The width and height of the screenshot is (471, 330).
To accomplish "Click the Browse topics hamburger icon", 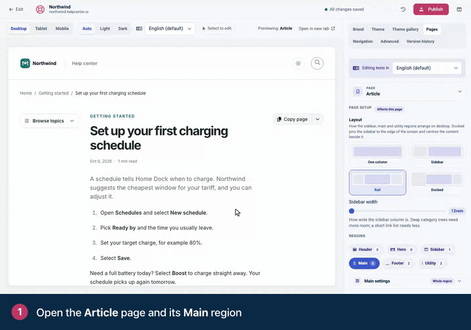I will pyautogui.click(x=27, y=121).
